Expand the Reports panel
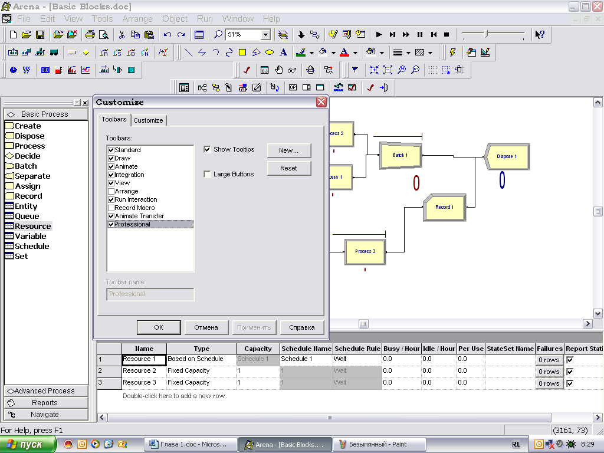 [46, 403]
